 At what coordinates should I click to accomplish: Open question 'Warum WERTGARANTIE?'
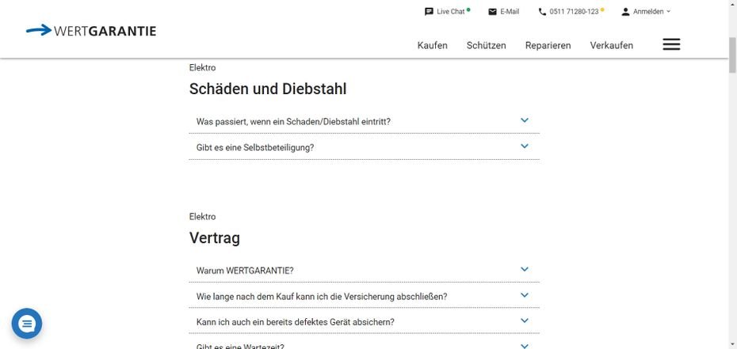coord(245,271)
